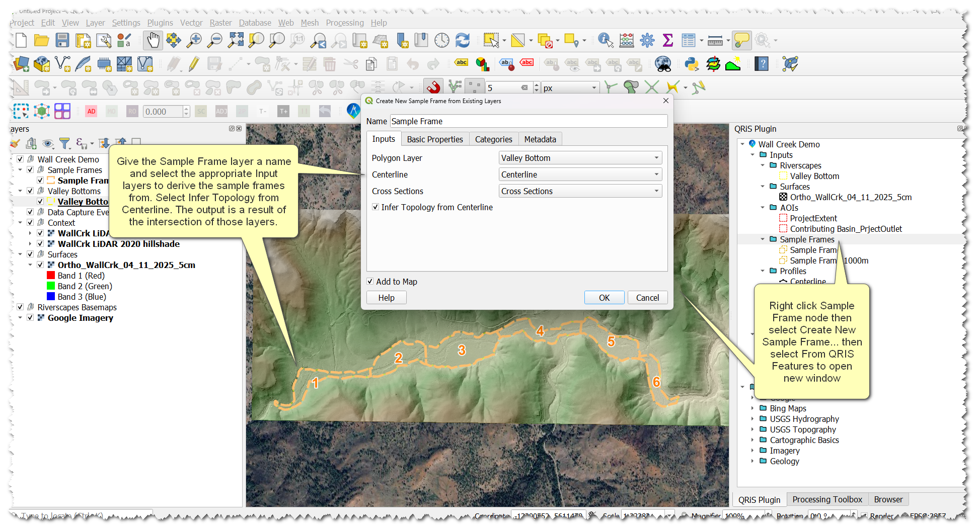Viewport: 976px width, 528px height.
Task: Open a project with the folder icon
Action: [x=41, y=40]
